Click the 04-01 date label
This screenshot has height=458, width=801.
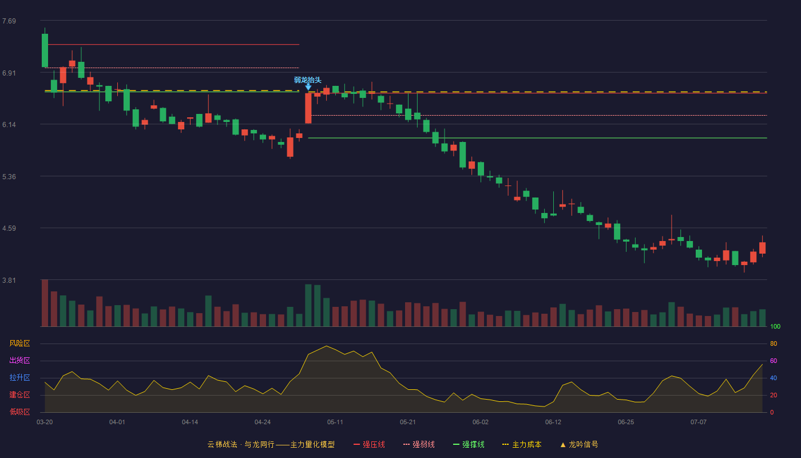coord(117,422)
